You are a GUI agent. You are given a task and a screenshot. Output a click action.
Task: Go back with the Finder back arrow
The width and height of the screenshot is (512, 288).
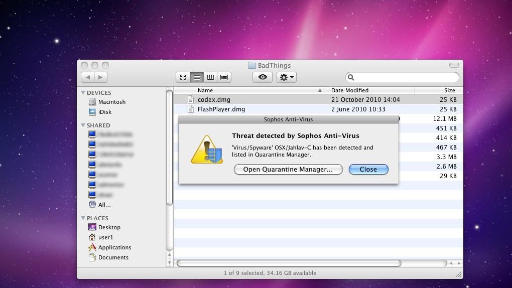pyautogui.click(x=87, y=77)
